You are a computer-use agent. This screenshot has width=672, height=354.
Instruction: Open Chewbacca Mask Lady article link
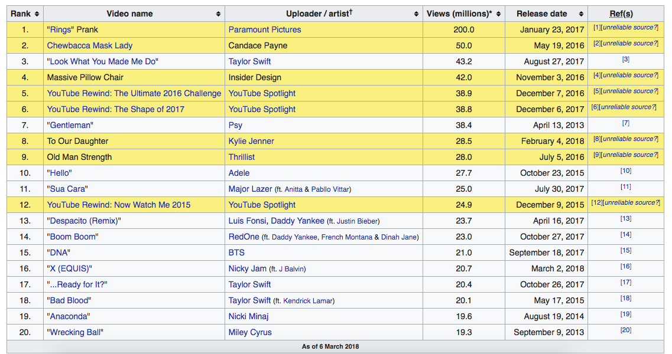(x=90, y=46)
